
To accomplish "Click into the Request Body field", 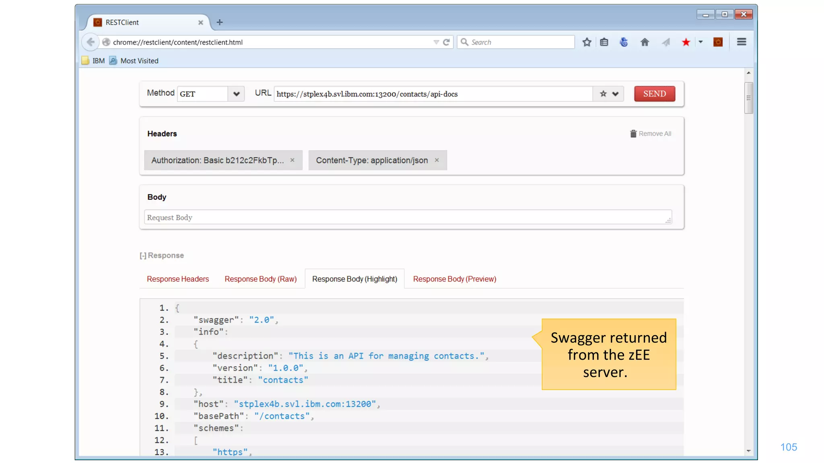I will pos(402,217).
